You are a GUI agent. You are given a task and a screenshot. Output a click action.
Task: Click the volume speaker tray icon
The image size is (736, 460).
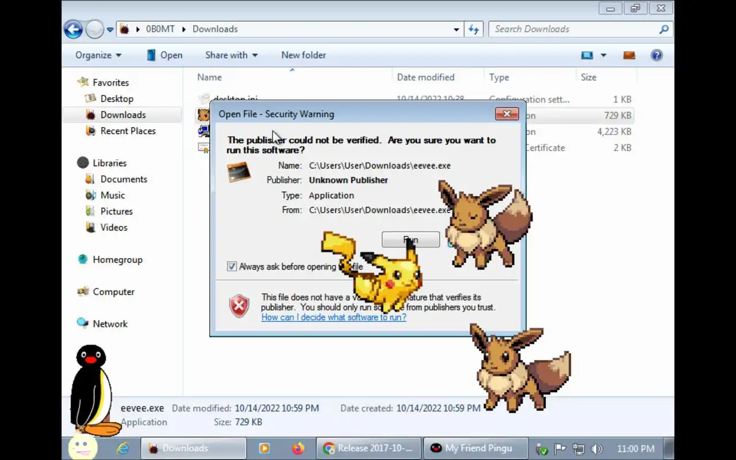(x=597, y=448)
